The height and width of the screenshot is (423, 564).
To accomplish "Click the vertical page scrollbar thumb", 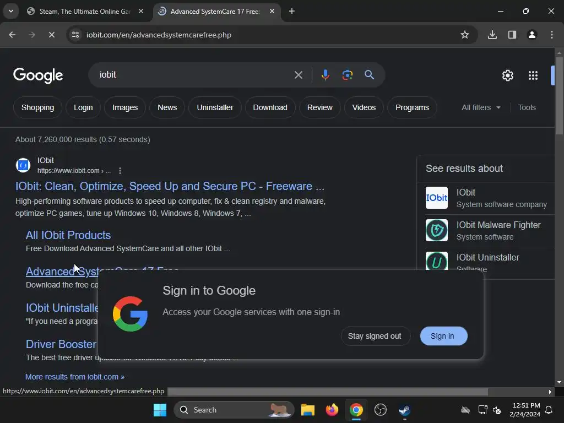I will pyautogui.click(x=559, y=95).
